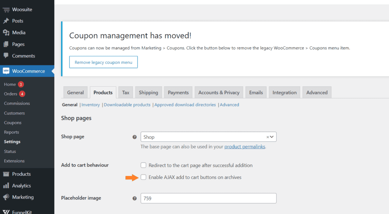The height and width of the screenshot is (214, 389).
Task: Go to Accounts & Privacy tab
Action: 219,92
